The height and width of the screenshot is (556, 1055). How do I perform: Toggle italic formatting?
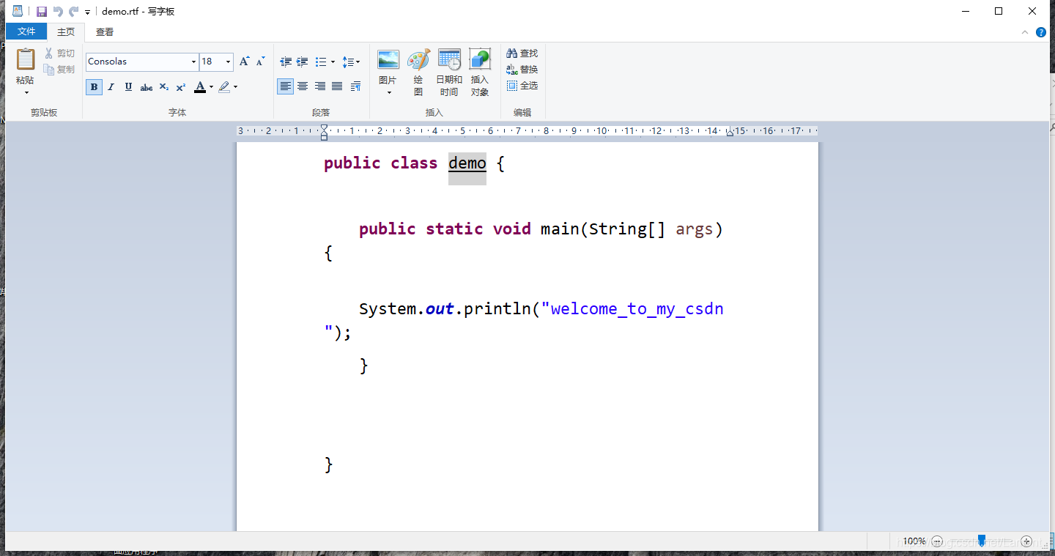(111, 87)
